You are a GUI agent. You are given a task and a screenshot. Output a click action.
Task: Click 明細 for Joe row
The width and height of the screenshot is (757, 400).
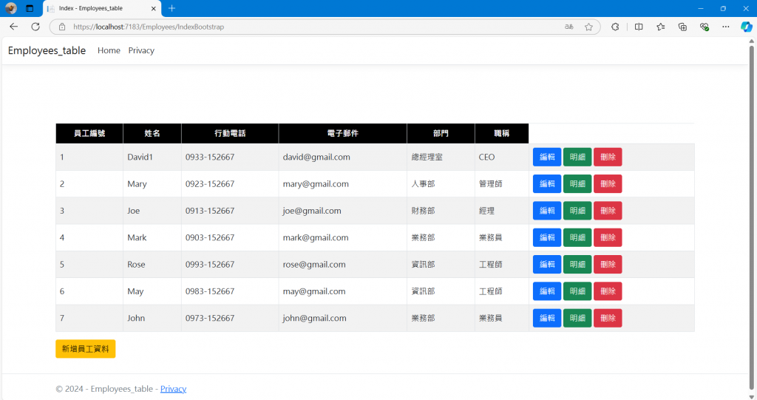coord(577,211)
